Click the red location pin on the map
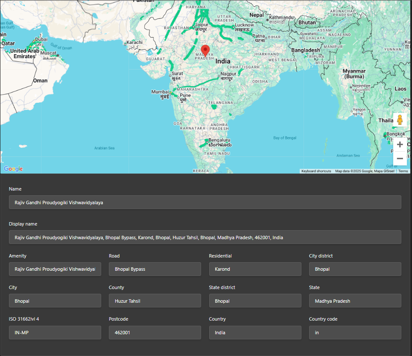The height and width of the screenshot is (356, 412). coord(205,51)
